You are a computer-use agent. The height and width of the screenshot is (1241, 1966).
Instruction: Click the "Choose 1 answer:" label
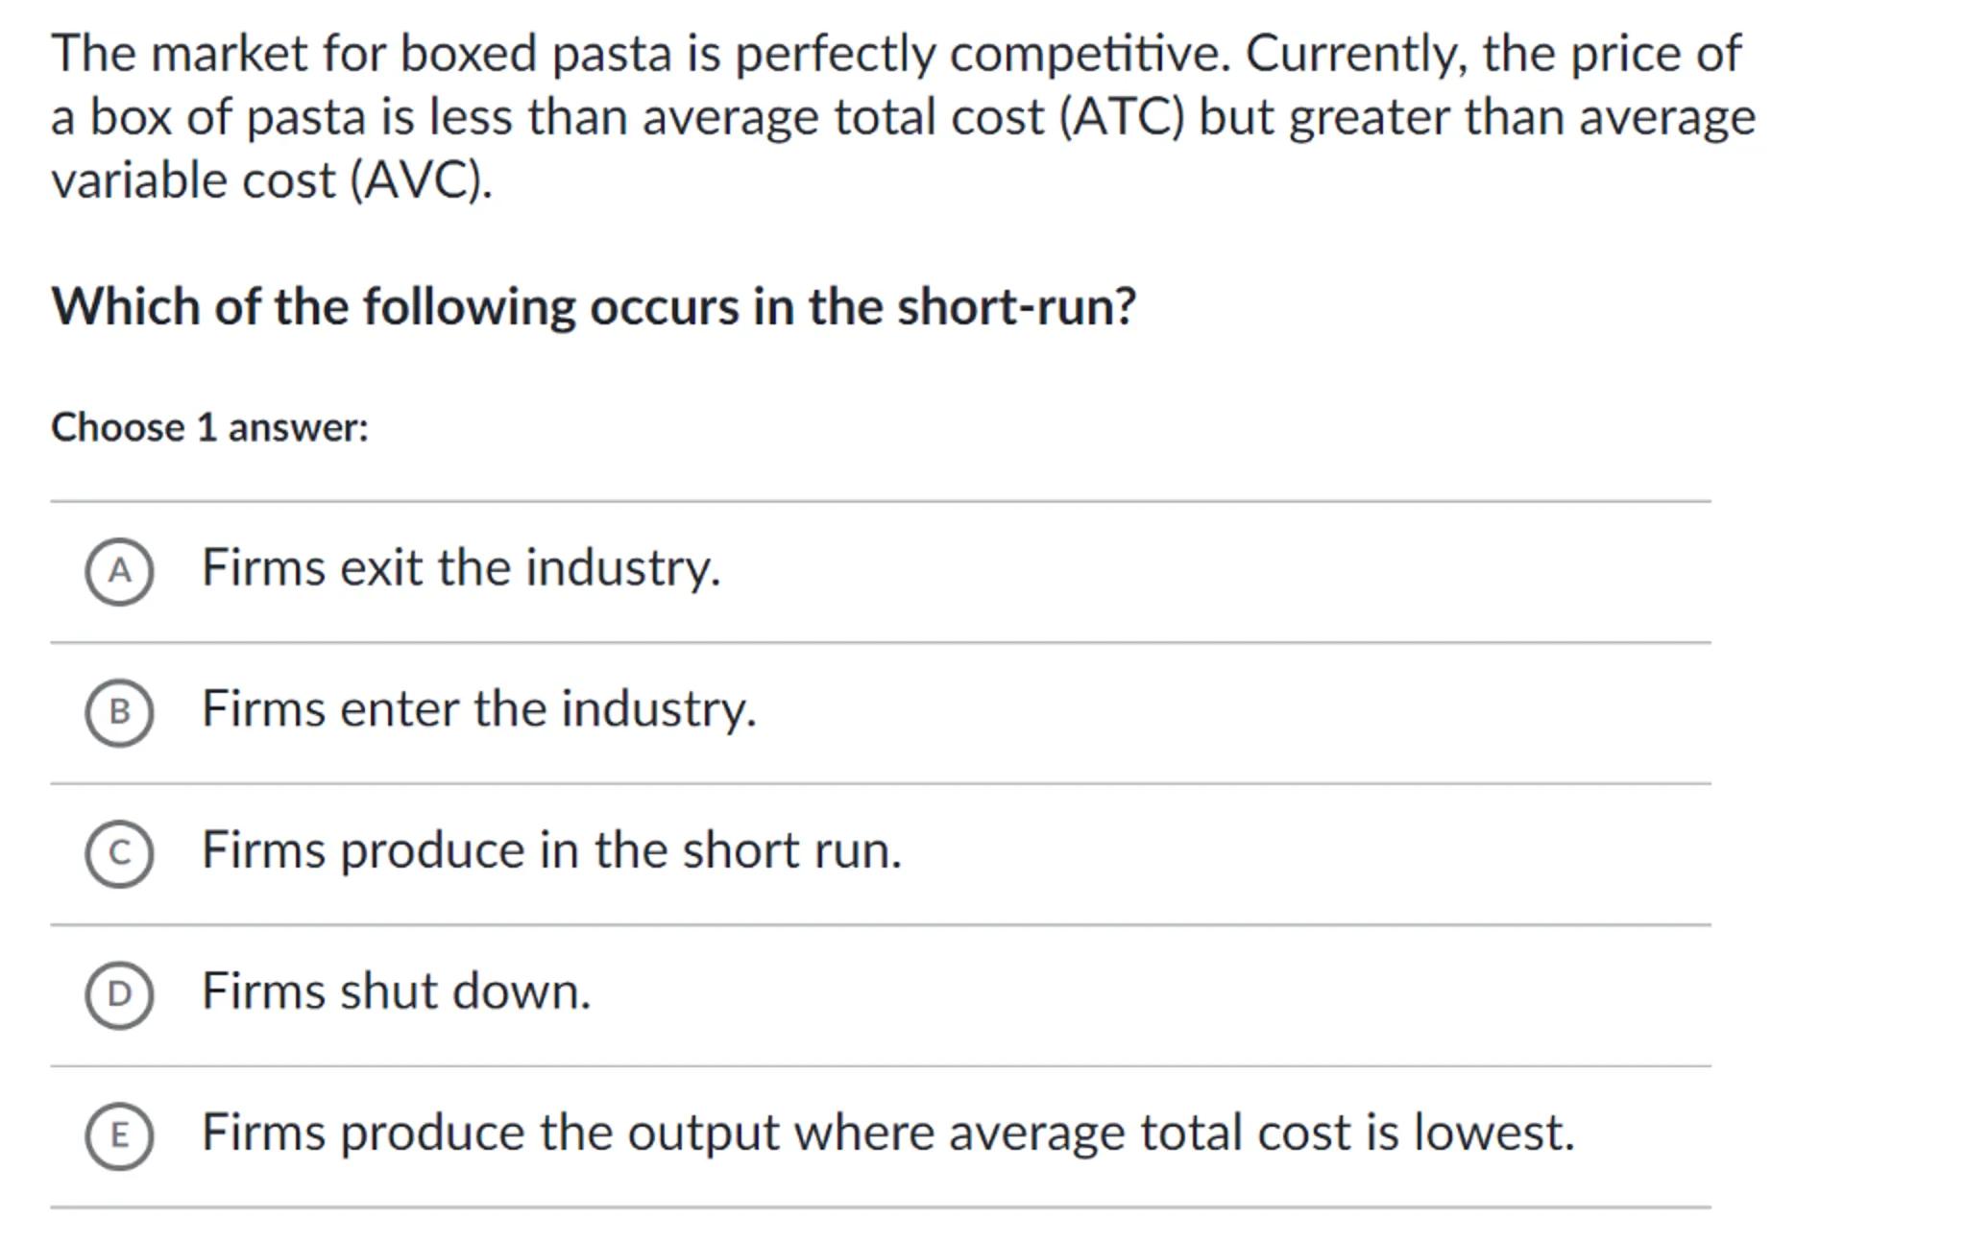click(209, 427)
